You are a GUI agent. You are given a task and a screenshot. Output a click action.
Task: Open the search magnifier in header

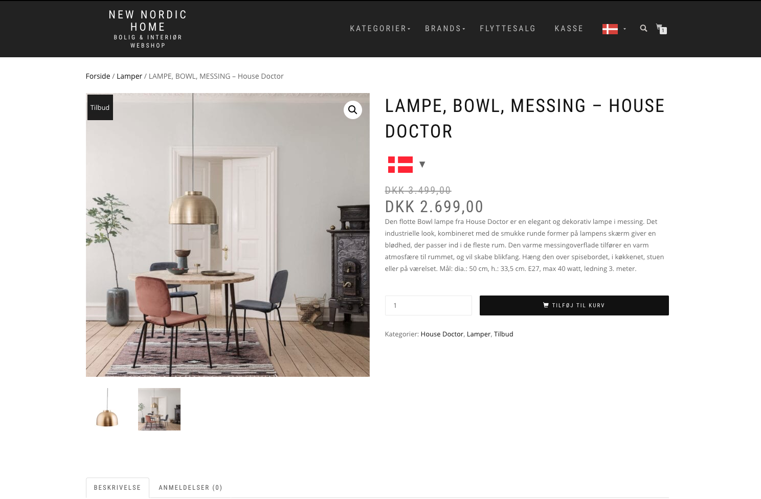pyautogui.click(x=643, y=28)
